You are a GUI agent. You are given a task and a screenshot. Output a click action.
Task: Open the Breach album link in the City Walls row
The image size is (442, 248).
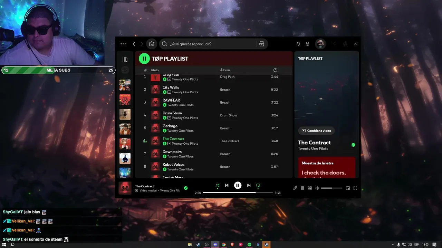coord(225,90)
